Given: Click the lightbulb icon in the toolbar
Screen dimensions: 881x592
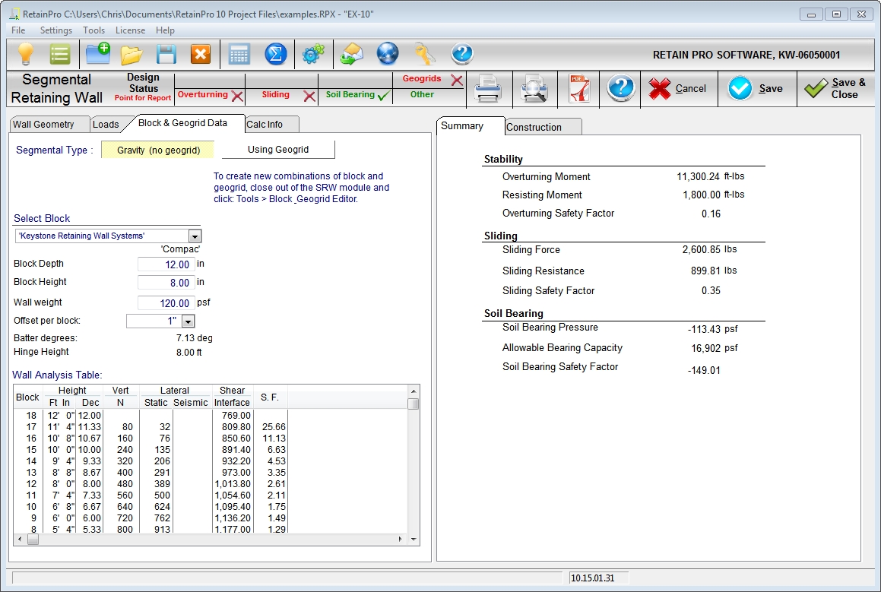Looking at the screenshot, I should [27, 54].
